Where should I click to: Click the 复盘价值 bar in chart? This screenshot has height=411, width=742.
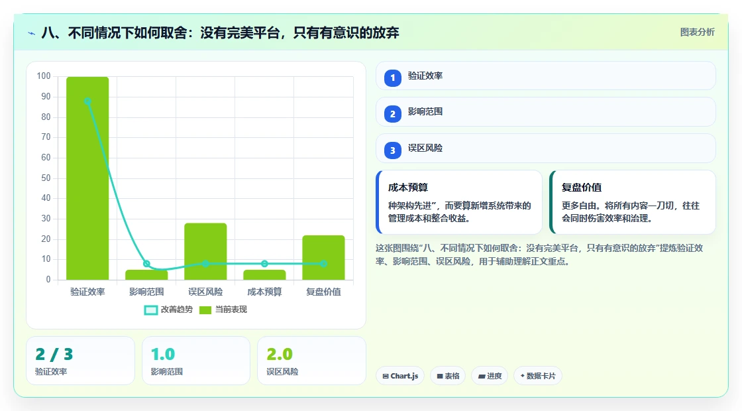(324, 258)
